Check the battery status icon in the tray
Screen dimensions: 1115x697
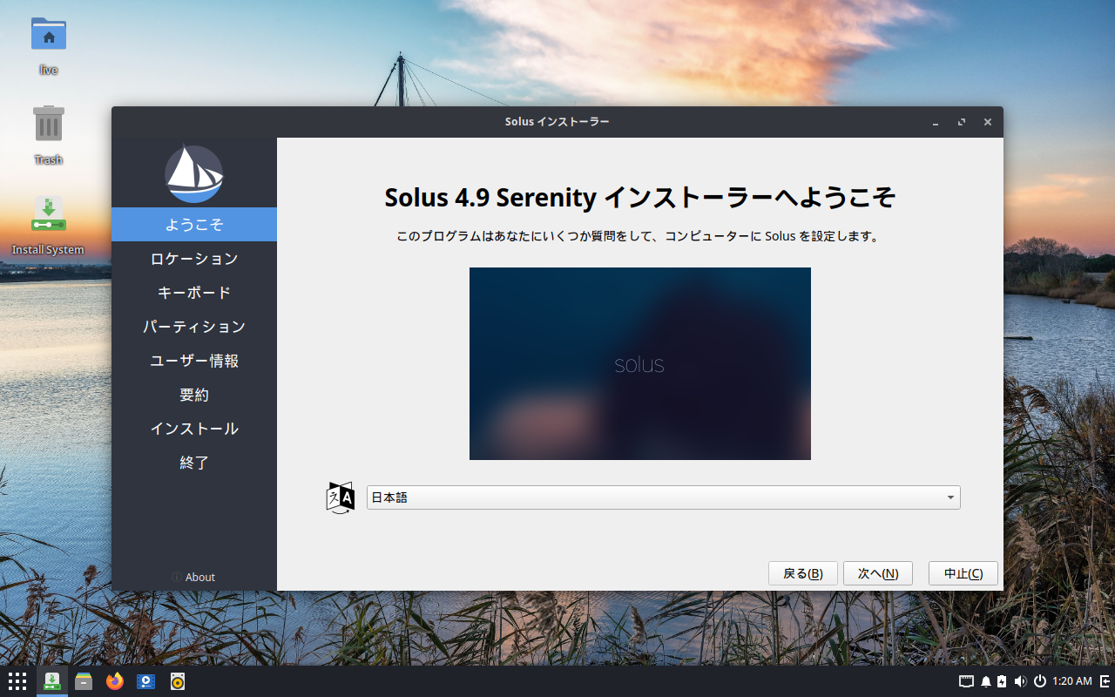[1002, 681]
